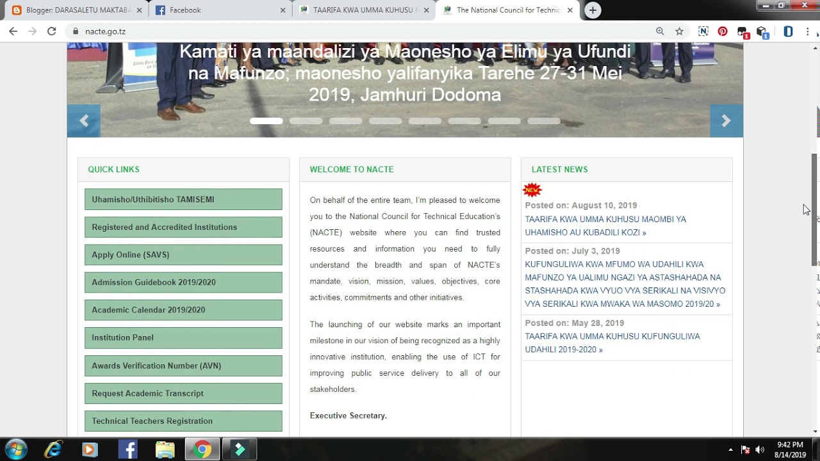Open Uhamisho/Uthibitisho TAMISEMI quick link
The height and width of the screenshot is (461, 820).
click(x=183, y=199)
